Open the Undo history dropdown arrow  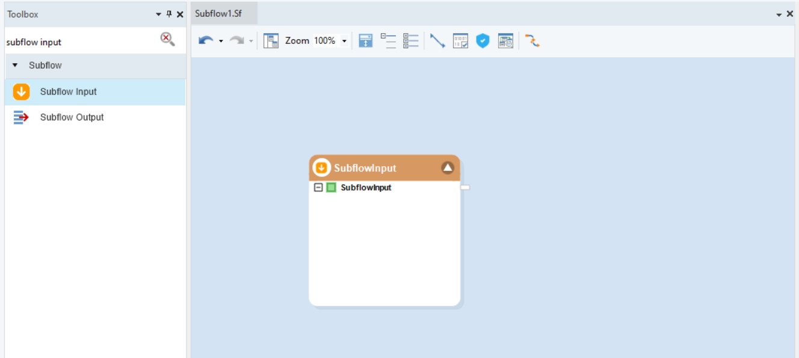click(x=221, y=41)
